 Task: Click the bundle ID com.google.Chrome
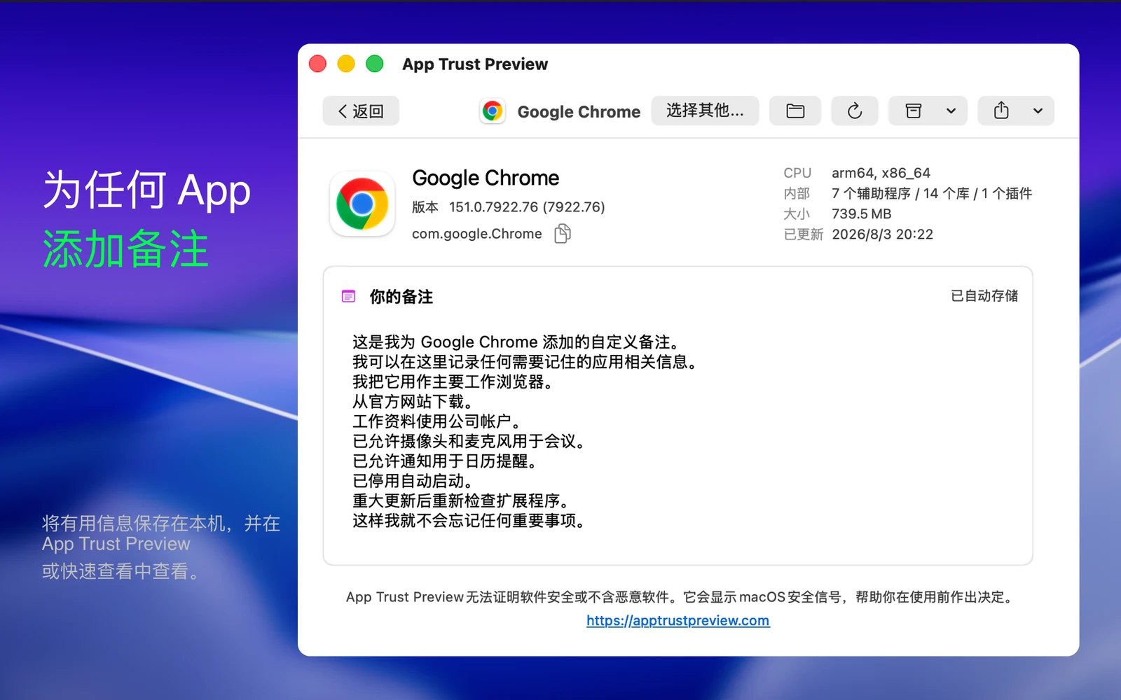tap(477, 234)
